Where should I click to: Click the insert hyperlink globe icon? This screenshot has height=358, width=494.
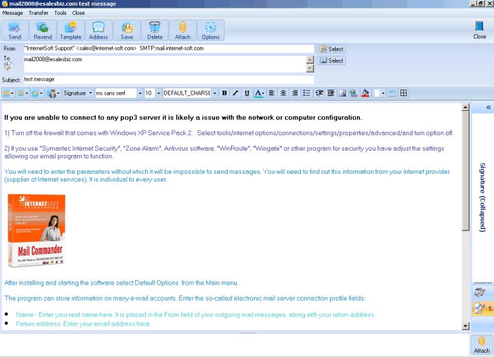click(x=354, y=93)
